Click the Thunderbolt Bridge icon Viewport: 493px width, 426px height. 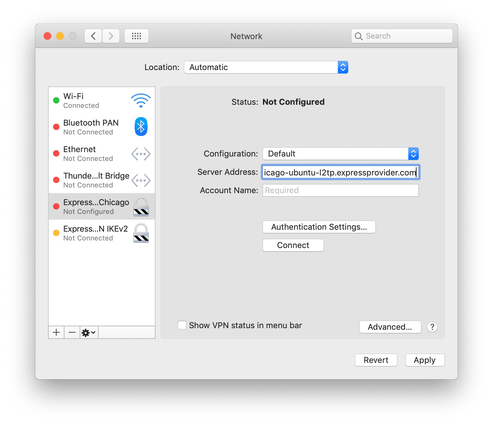click(141, 180)
